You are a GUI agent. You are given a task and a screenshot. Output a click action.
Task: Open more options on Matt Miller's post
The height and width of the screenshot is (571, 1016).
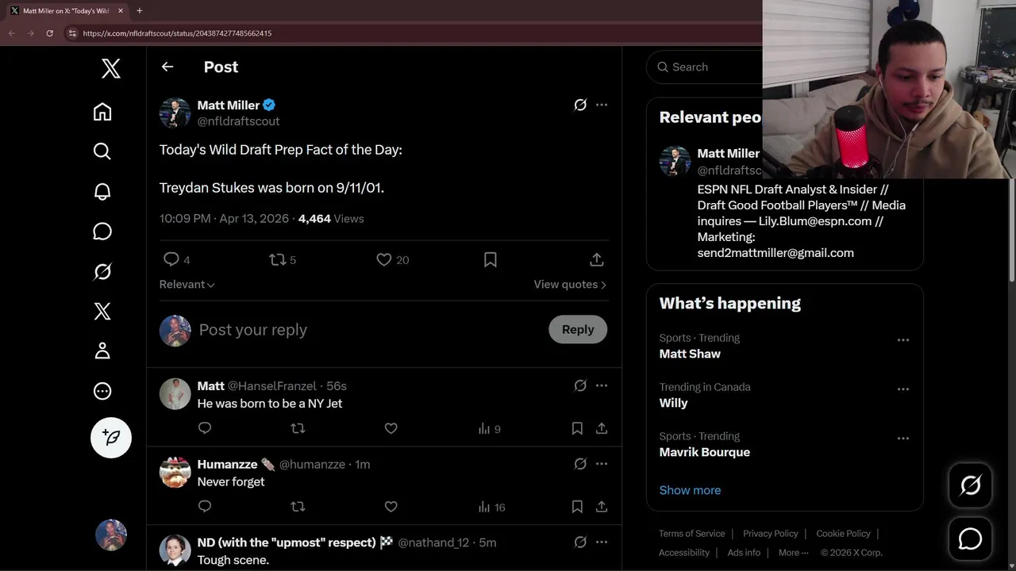(x=602, y=105)
